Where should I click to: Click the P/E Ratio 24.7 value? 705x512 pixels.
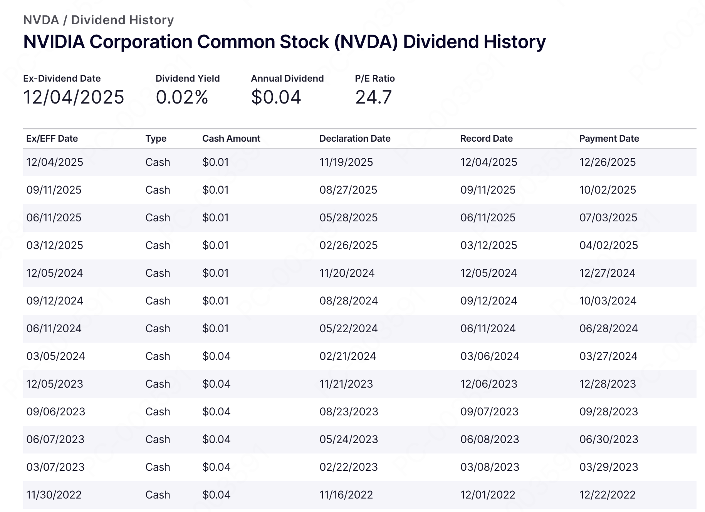[373, 97]
